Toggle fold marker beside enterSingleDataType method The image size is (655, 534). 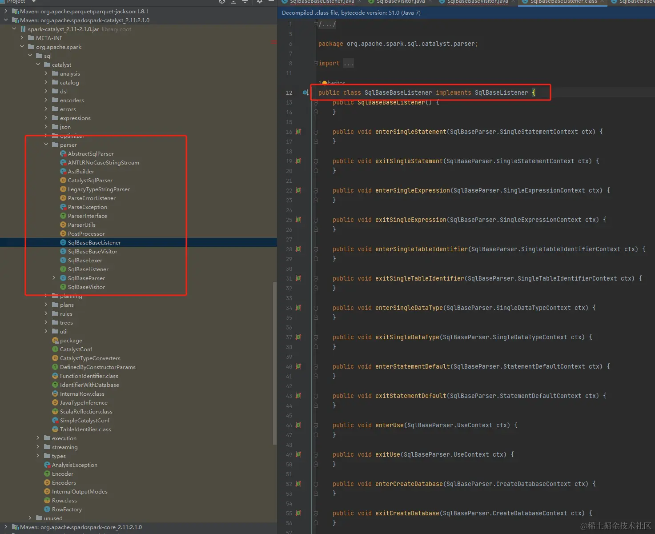coord(316,308)
